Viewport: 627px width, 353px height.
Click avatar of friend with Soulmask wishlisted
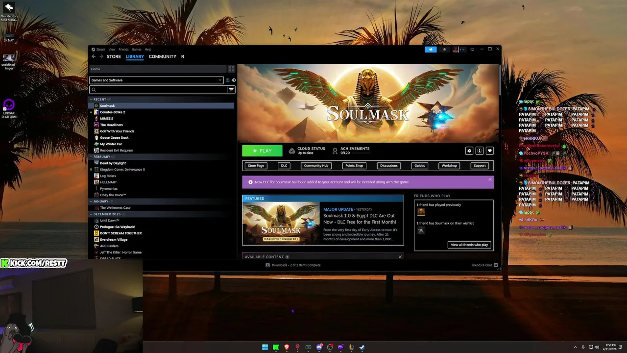421,230
